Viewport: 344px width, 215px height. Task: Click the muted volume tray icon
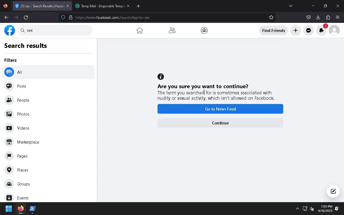click(x=312, y=209)
